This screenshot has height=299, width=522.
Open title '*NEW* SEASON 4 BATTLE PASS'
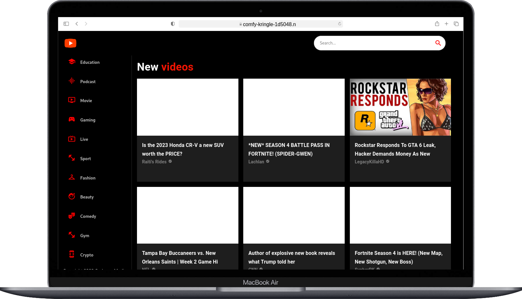289,149
